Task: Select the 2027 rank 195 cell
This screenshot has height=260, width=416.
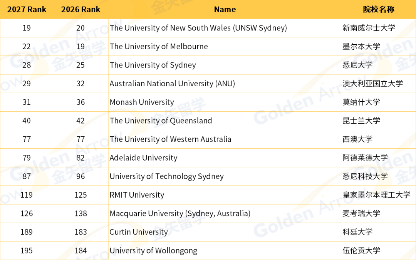Action: pos(27,251)
